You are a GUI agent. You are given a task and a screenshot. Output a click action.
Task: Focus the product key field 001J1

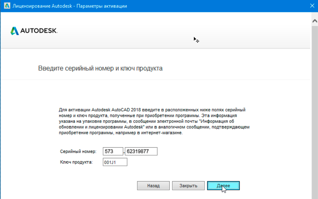pyautogui.click(x=115, y=162)
